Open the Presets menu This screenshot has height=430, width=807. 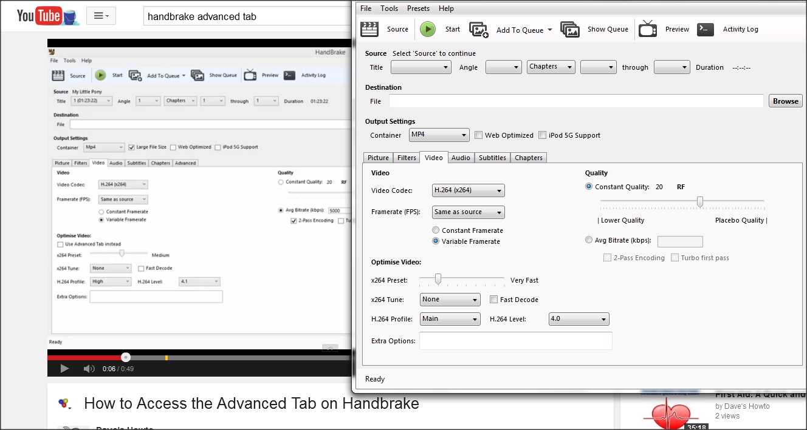tap(418, 8)
